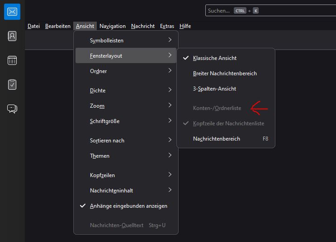Image resolution: width=336 pixels, height=242 pixels.
Task: Open the Address Book icon
Action: (x=12, y=37)
